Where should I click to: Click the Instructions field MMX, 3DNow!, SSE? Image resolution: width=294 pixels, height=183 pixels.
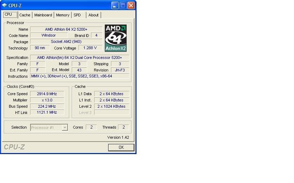(79, 76)
